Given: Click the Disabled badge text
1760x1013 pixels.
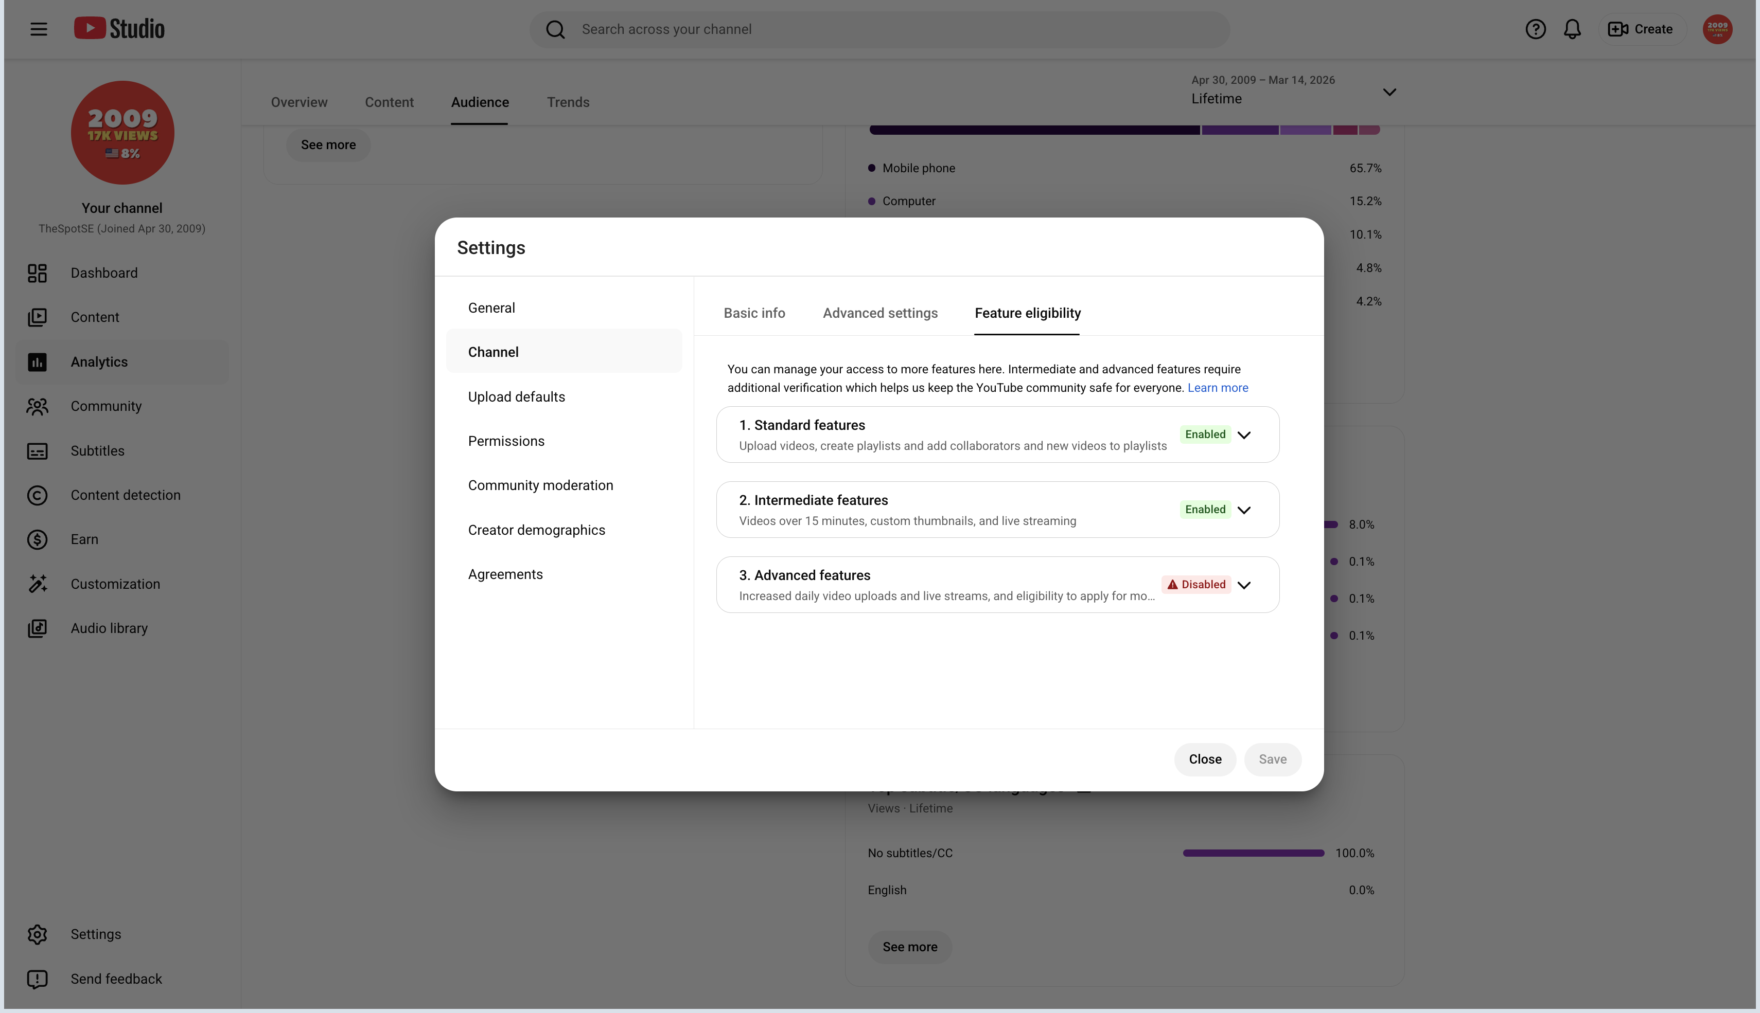Looking at the screenshot, I should click(x=1203, y=585).
